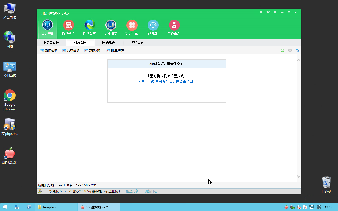Open the 操作选项 menu
This screenshot has width=338, height=211.
point(49,50)
